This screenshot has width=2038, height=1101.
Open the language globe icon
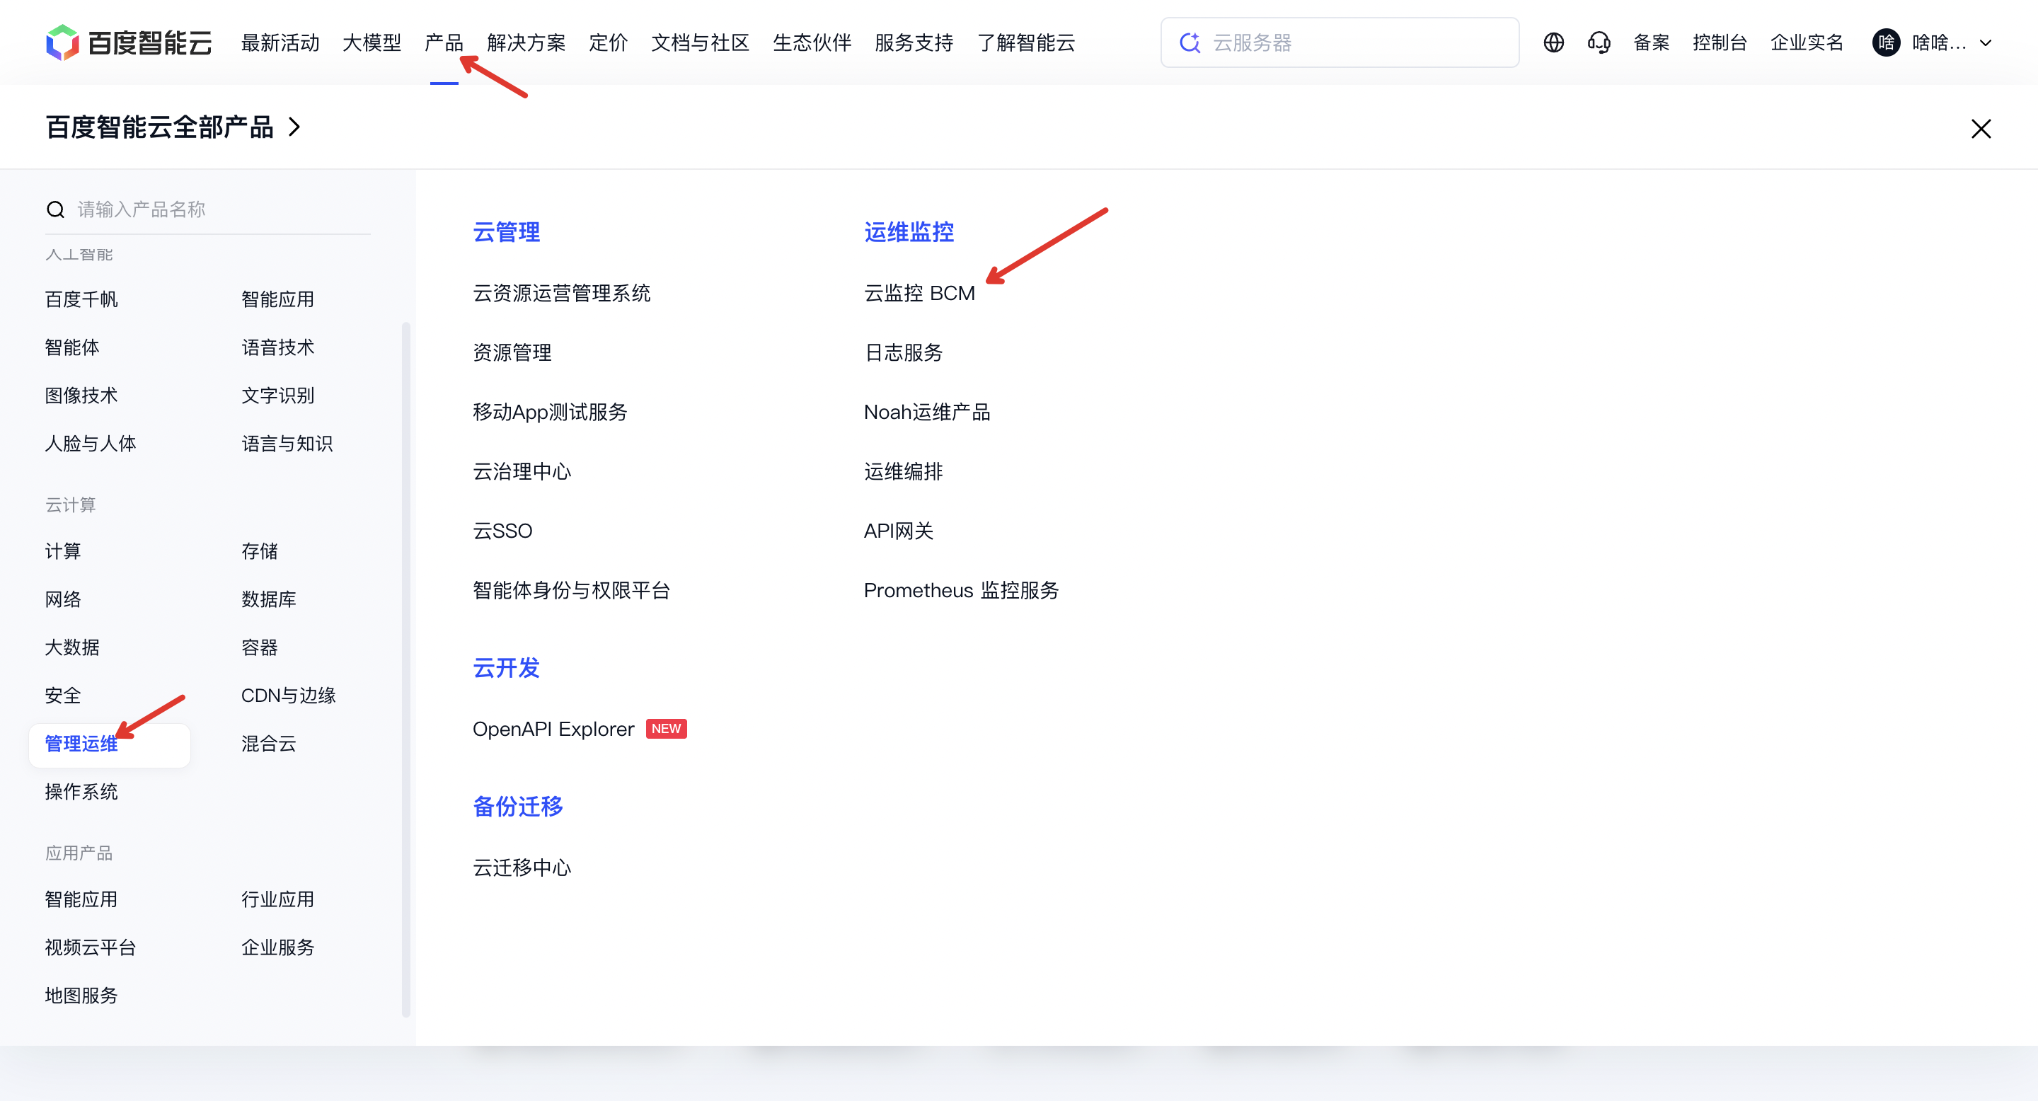(1553, 42)
